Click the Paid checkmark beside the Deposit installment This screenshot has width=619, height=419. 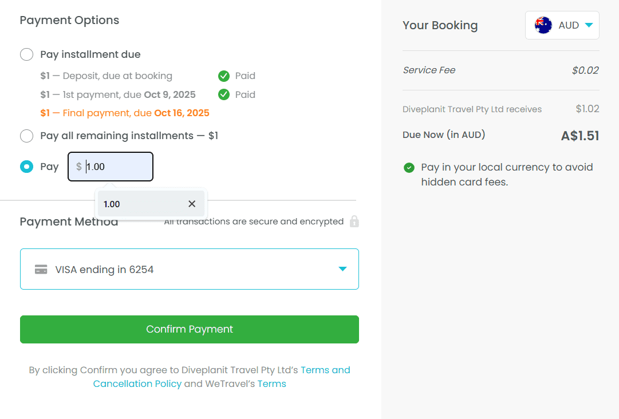[223, 76]
